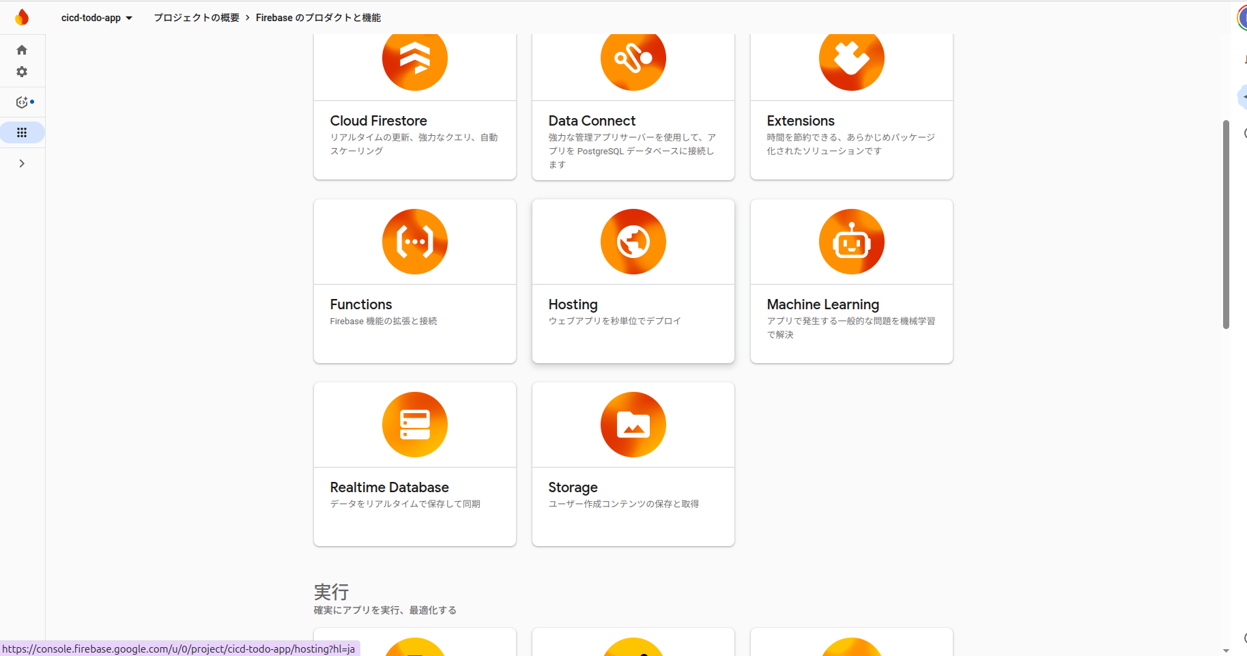
Task: Click Extensions description 時間を節約できる
Action: click(x=851, y=144)
